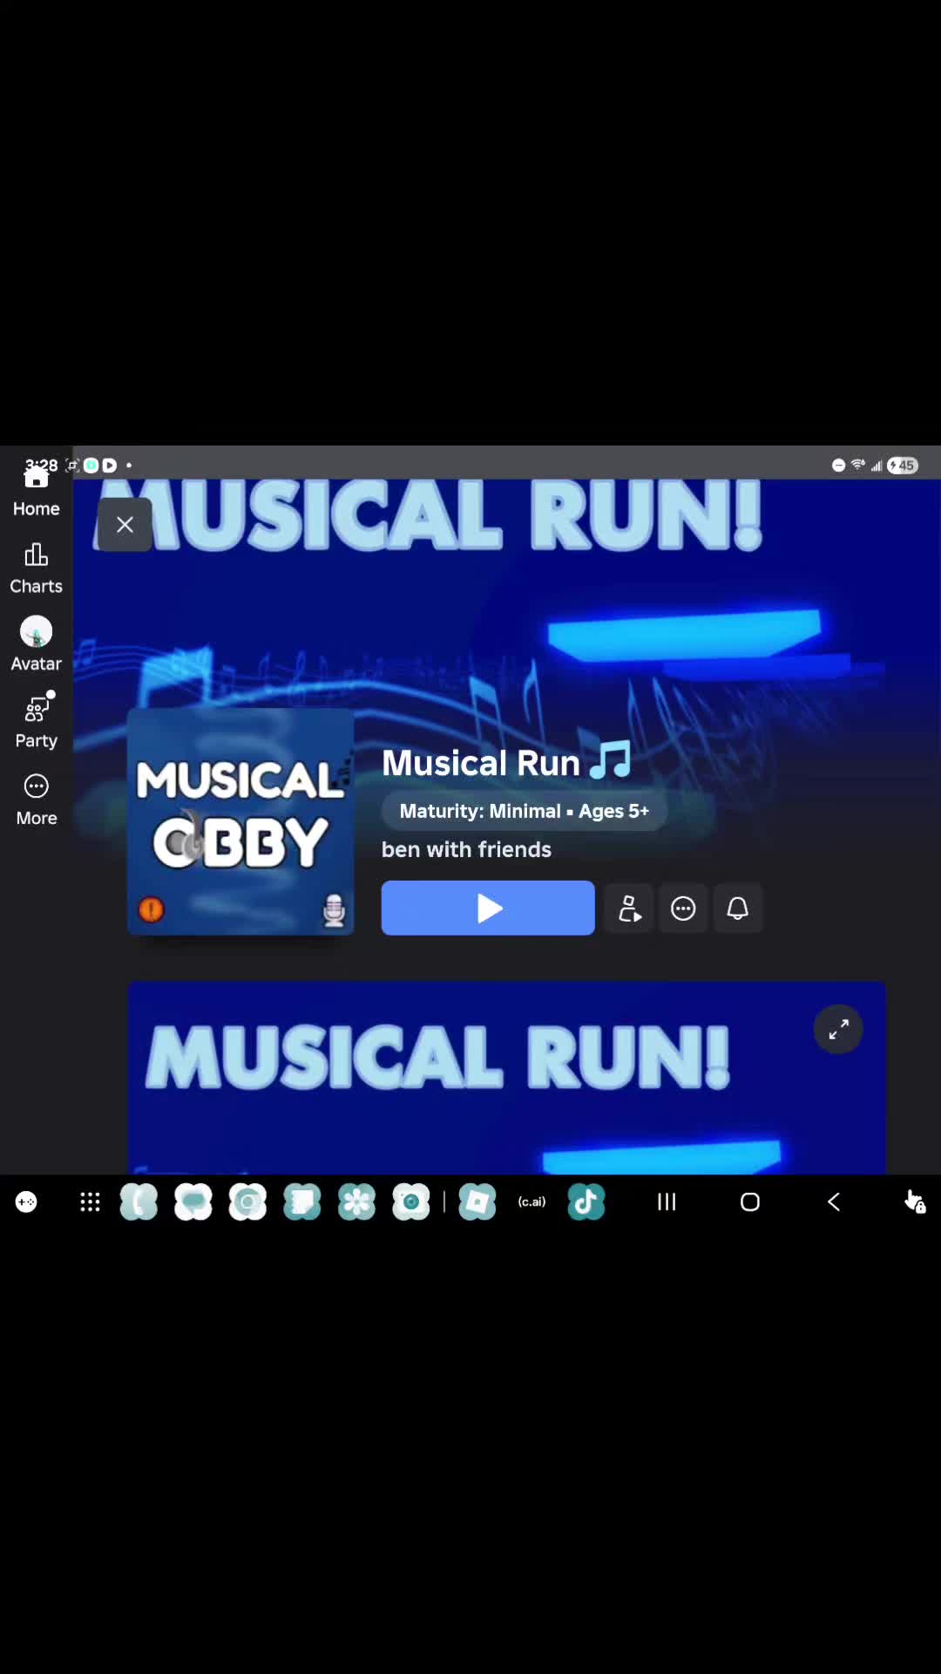The image size is (941, 1674).
Task: Open the Charts tab in the sidebar
Action: 36,568
